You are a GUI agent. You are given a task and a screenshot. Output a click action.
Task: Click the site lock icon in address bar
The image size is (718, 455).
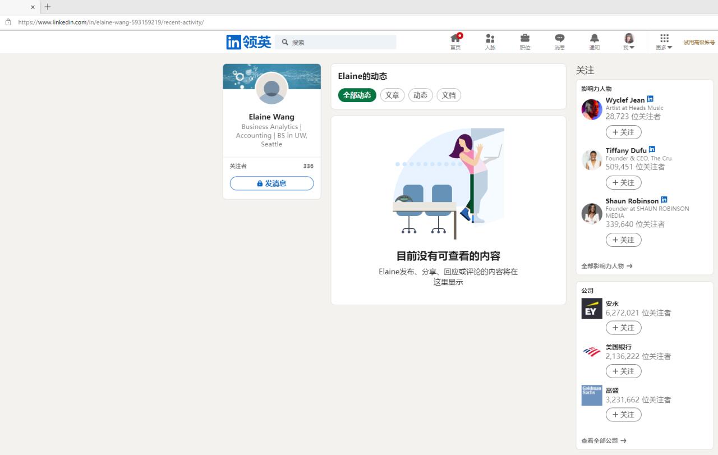pos(8,22)
